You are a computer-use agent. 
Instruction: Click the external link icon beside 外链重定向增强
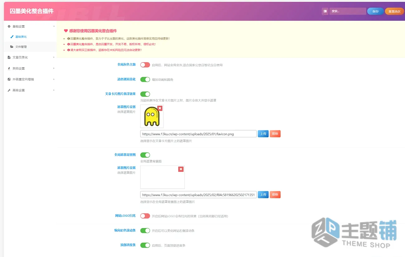click(x=9, y=79)
